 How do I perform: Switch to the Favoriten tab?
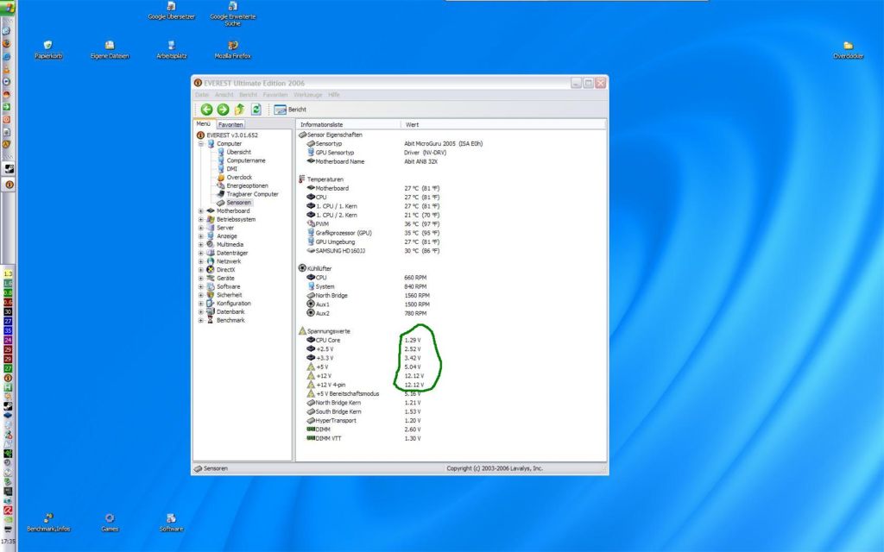[230, 125]
